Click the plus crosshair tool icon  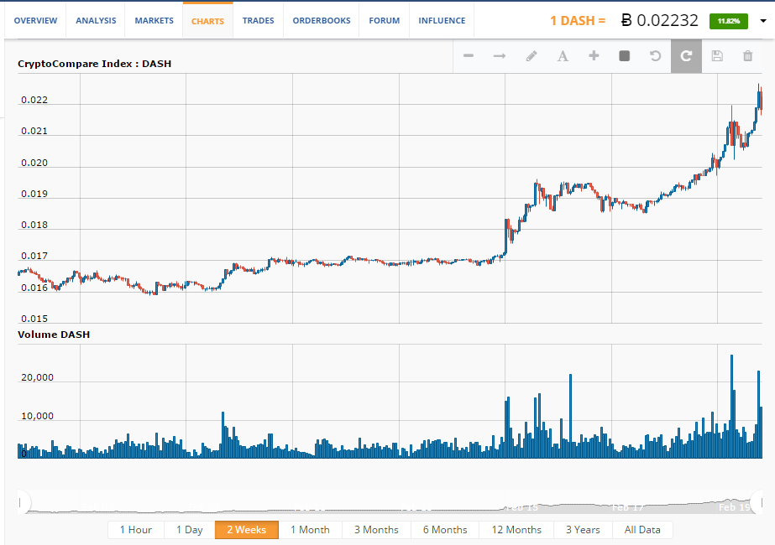(x=594, y=56)
